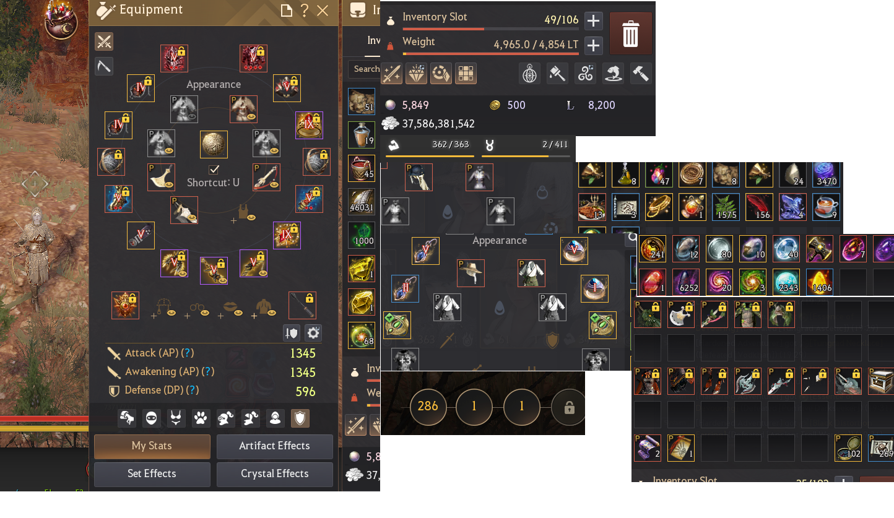Open the triple spiral icon in inventory toolbar
The height and width of the screenshot is (518, 894).
click(585, 74)
